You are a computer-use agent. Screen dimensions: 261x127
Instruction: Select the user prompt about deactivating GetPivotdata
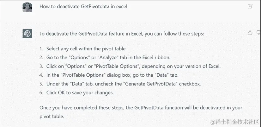point(83,7)
